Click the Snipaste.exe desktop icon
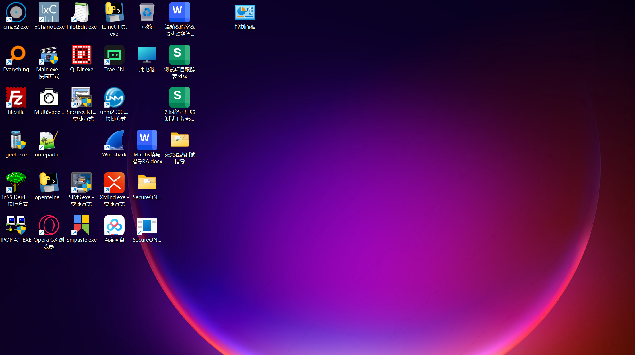635x355 pixels. point(82,229)
